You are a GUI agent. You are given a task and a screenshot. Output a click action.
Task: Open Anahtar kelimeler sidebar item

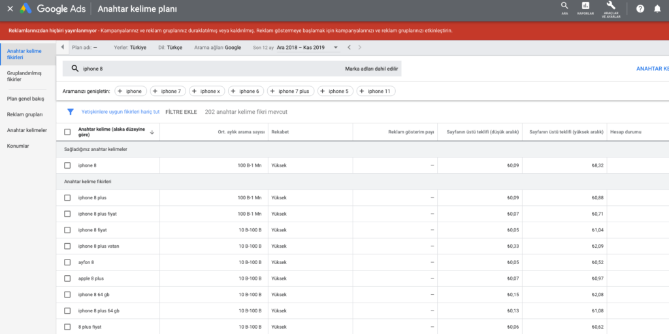coord(27,130)
